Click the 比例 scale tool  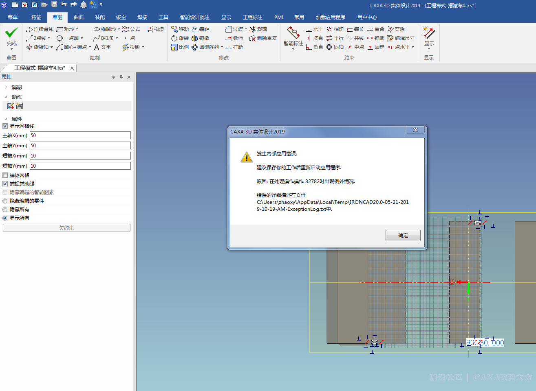click(x=180, y=47)
